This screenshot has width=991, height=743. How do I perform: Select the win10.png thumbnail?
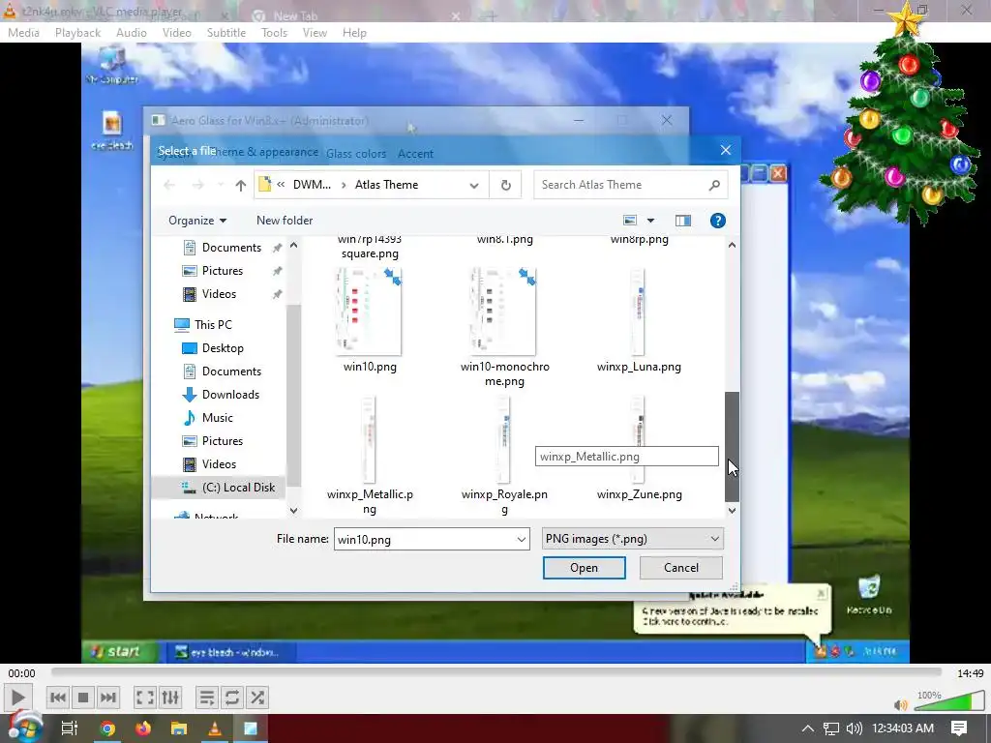coord(370,311)
